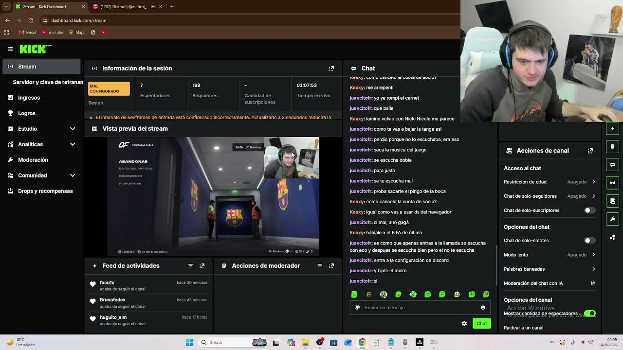The height and width of the screenshot is (350, 623).
Task: Open Brunofedex in the activity feed
Action: tap(112, 300)
